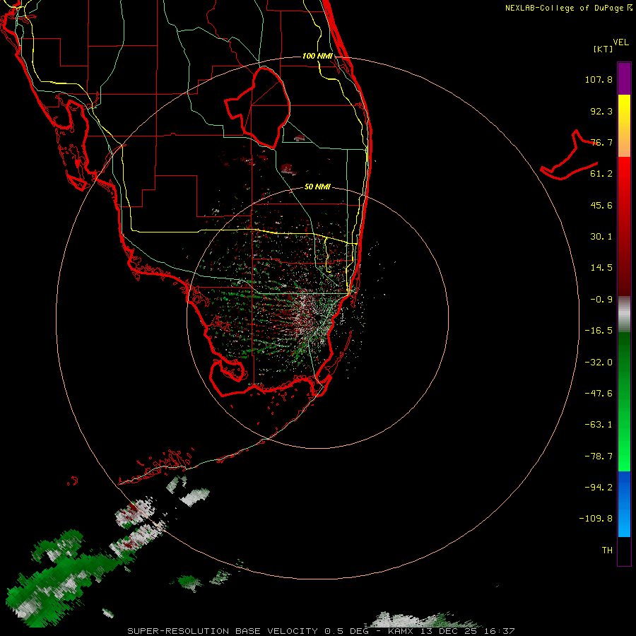The image size is (636, 636).
Task: Click the [KT] units label
Action: coord(603,49)
